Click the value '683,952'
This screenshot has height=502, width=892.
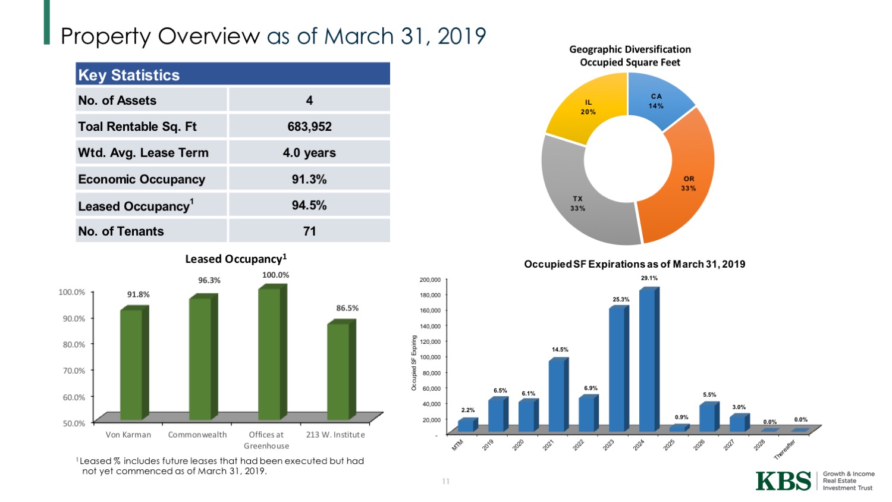point(309,127)
